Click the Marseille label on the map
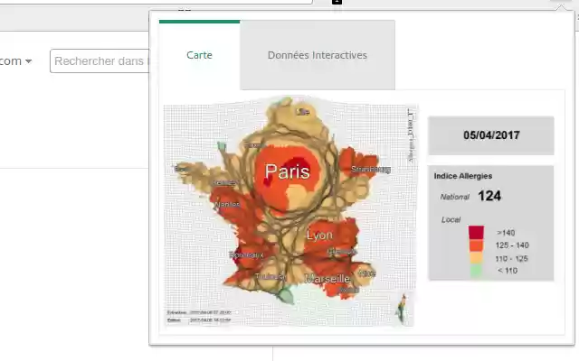The height and width of the screenshot is (361, 579). click(x=327, y=279)
